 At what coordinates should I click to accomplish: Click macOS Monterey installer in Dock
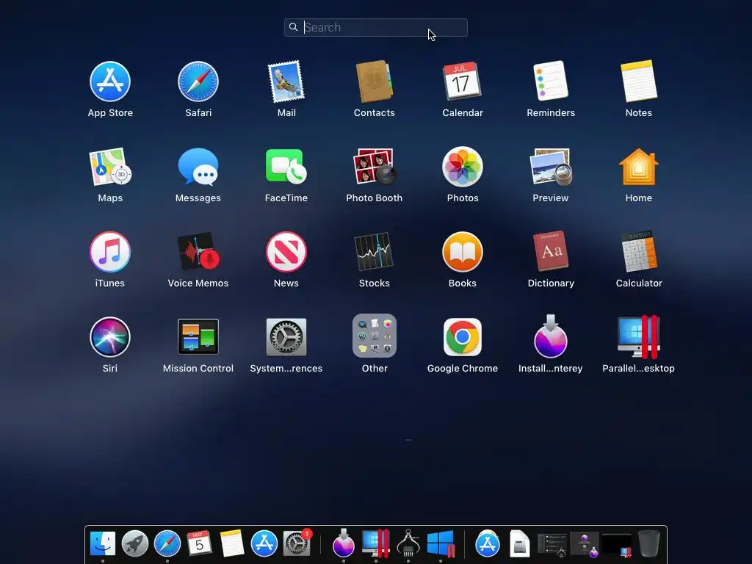[x=344, y=543]
